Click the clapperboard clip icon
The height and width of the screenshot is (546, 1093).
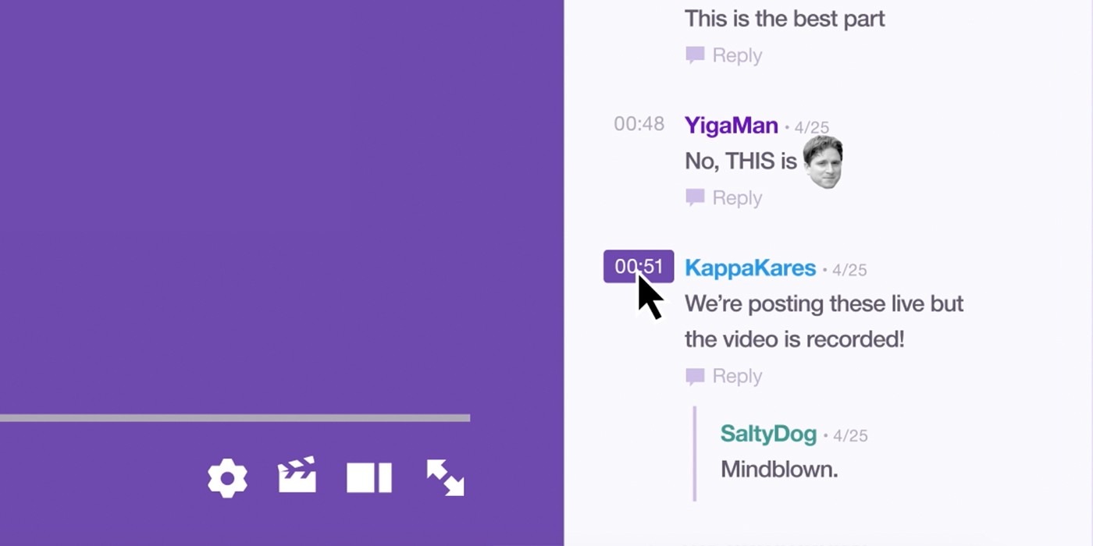[297, 475]
